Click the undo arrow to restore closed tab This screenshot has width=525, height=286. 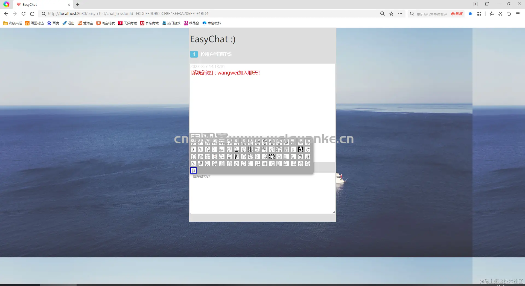509,14
